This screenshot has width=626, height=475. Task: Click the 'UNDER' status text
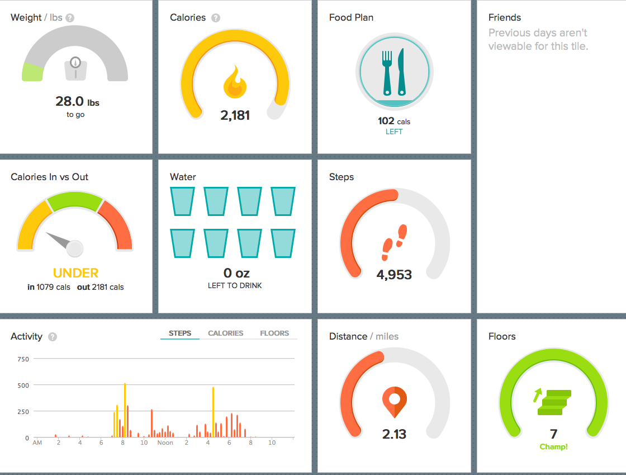(x=75, y=273)
